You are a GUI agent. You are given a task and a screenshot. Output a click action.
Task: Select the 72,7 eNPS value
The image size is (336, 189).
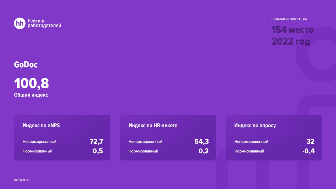pyautogui.click(x=96, y=142)
